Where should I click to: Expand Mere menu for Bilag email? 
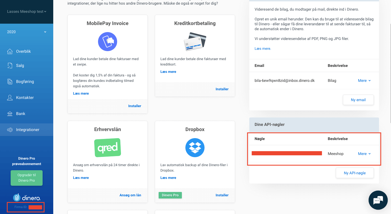pyautogui.click(x=364, y=80)
